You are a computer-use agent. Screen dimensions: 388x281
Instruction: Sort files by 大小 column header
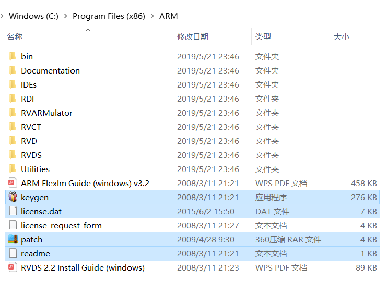point(342,36)
